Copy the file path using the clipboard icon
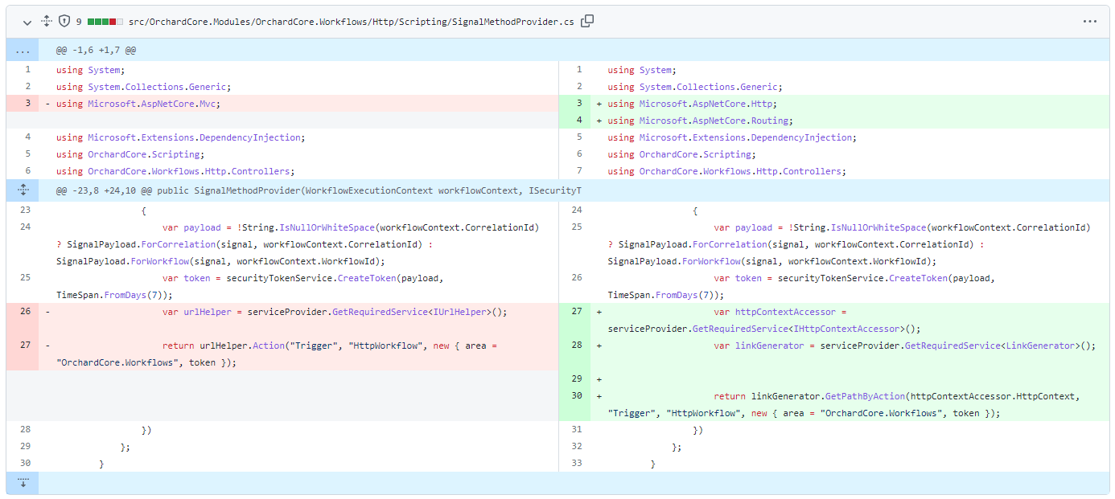 pos(587,21)
